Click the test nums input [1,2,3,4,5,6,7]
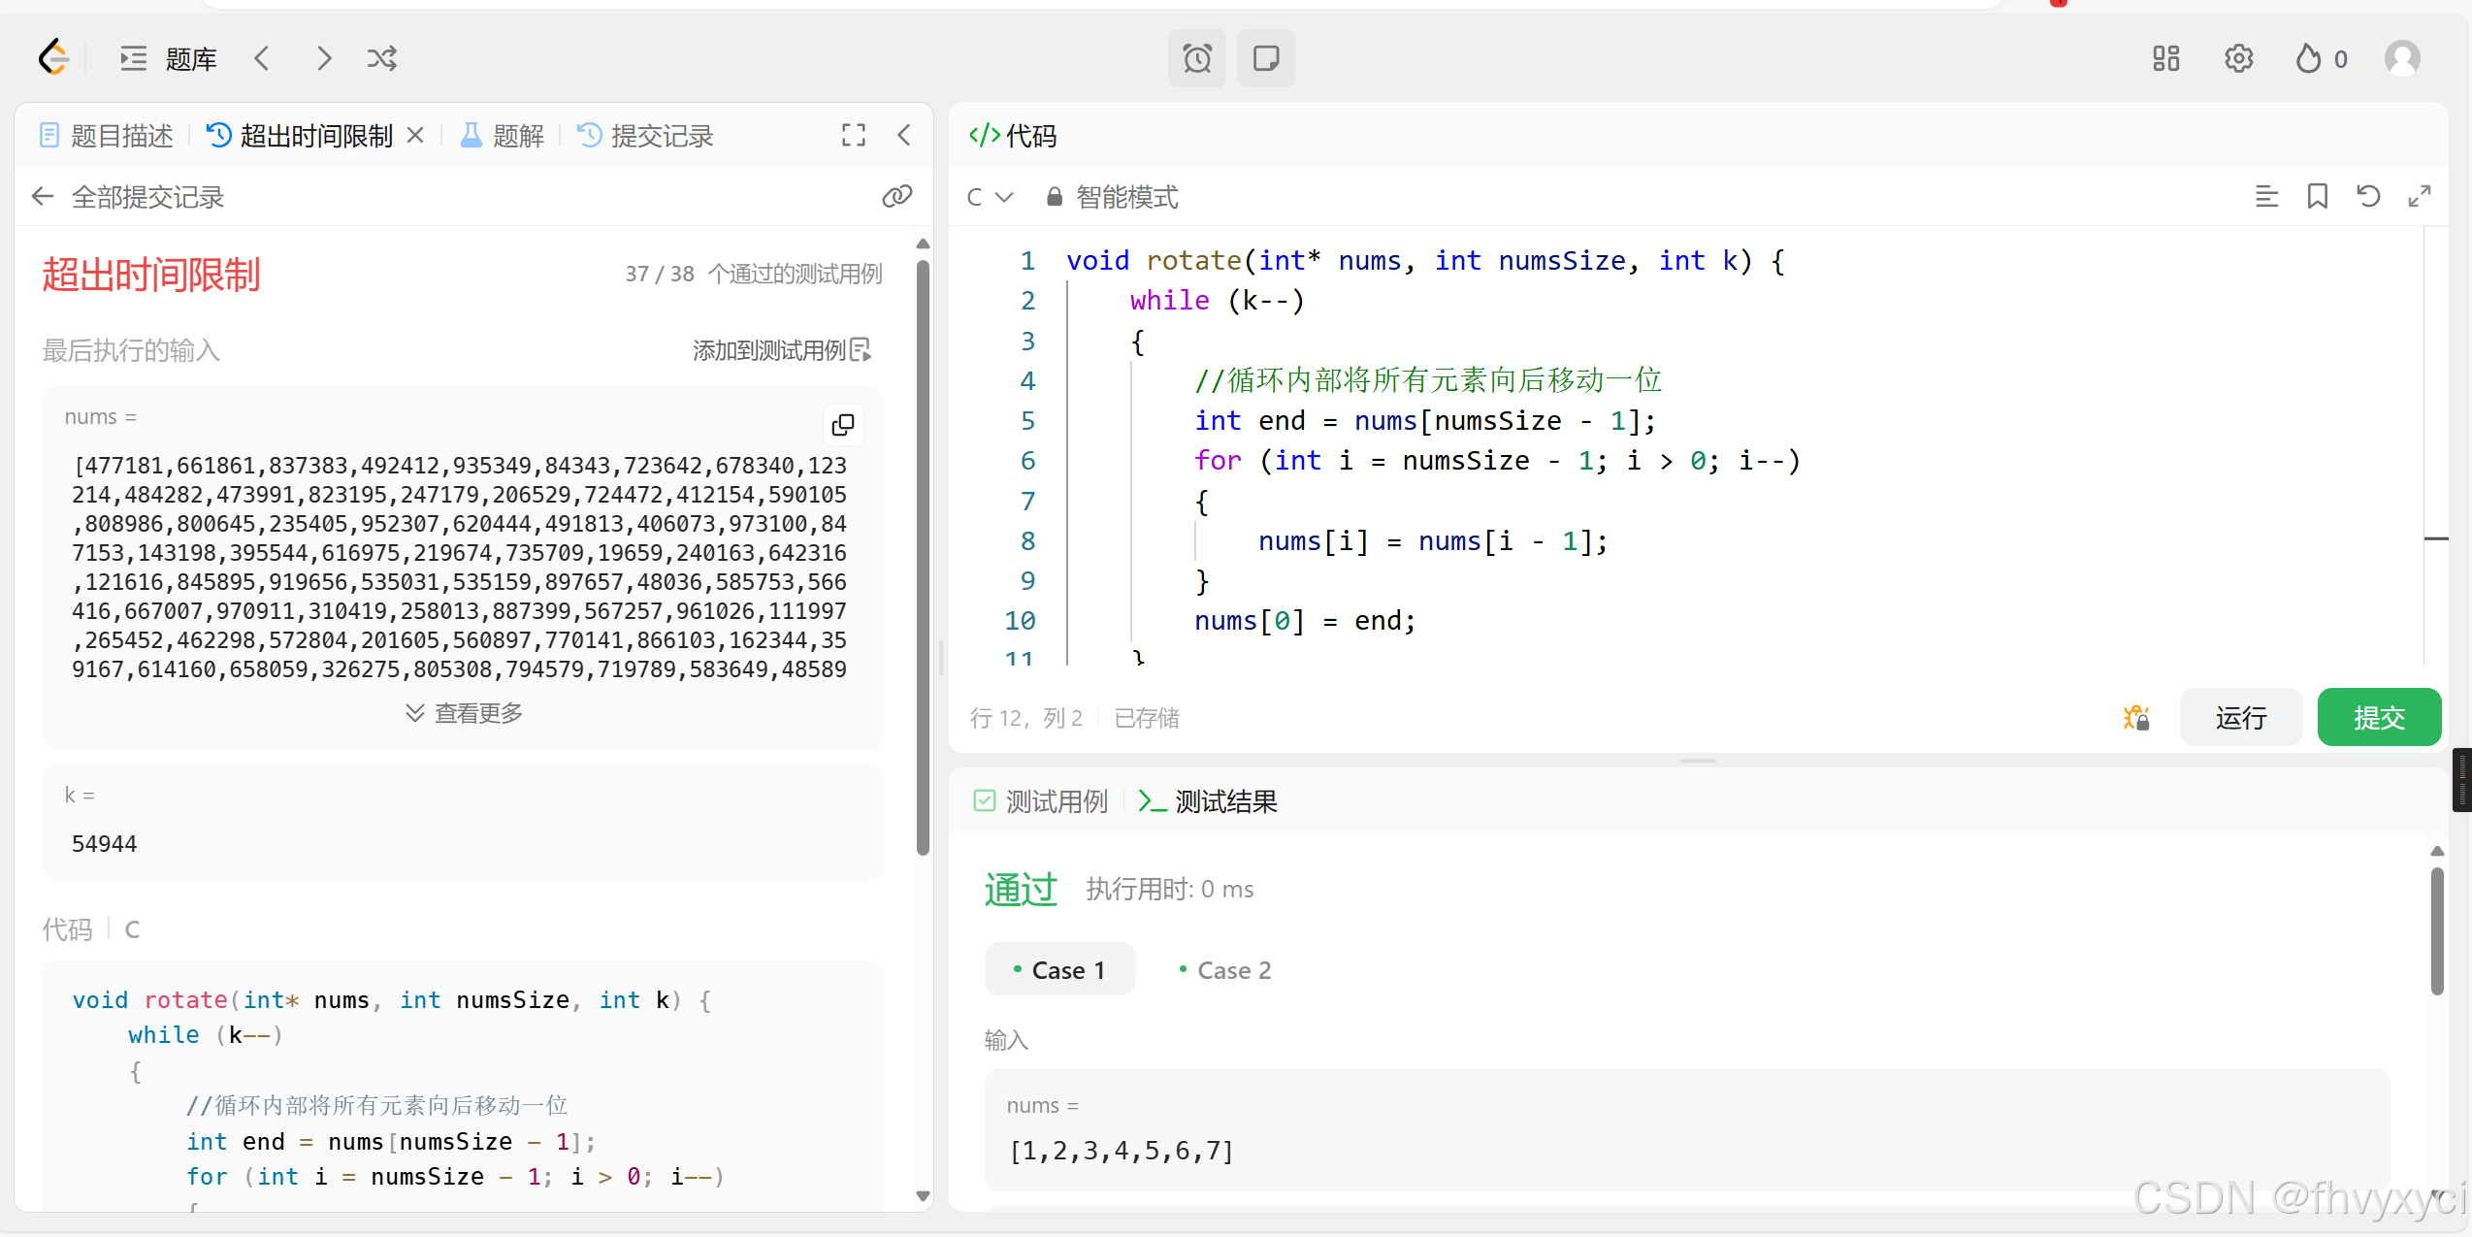This screenshot has width=2472, height=1237. (x=1122, y=1151)
